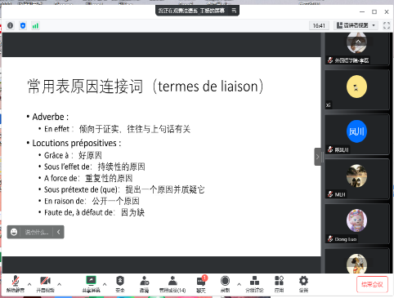Expand audio options arrow beside microphone
The width and height of the screenshot is (394, 298).
click(x=29, y=284)
